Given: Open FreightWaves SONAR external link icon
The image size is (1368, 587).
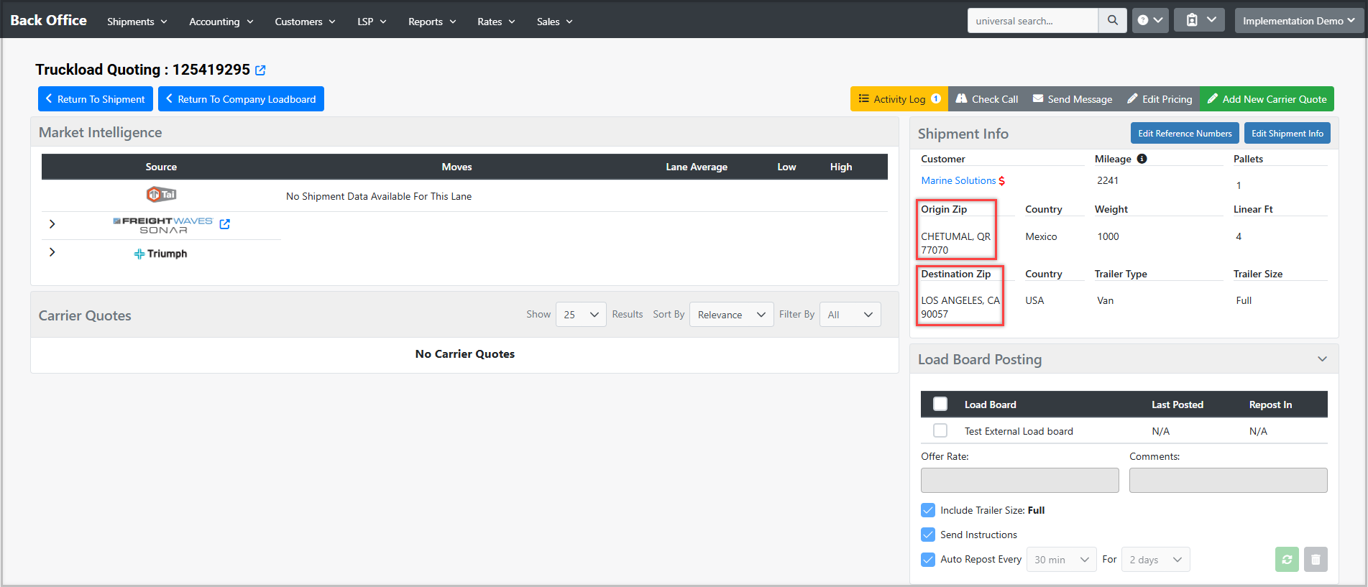Looking at the screenshot, I should coord(225,224).
